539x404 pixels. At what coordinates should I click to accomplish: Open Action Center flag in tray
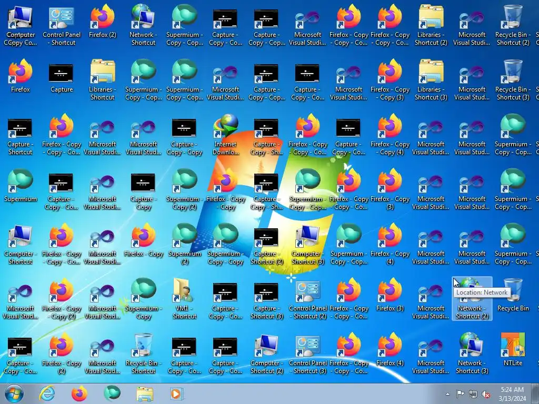(x=460, y=394)
